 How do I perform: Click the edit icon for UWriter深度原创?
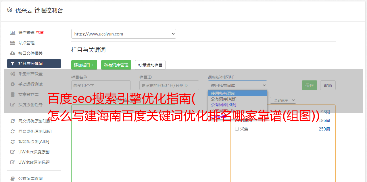[13, 152]
